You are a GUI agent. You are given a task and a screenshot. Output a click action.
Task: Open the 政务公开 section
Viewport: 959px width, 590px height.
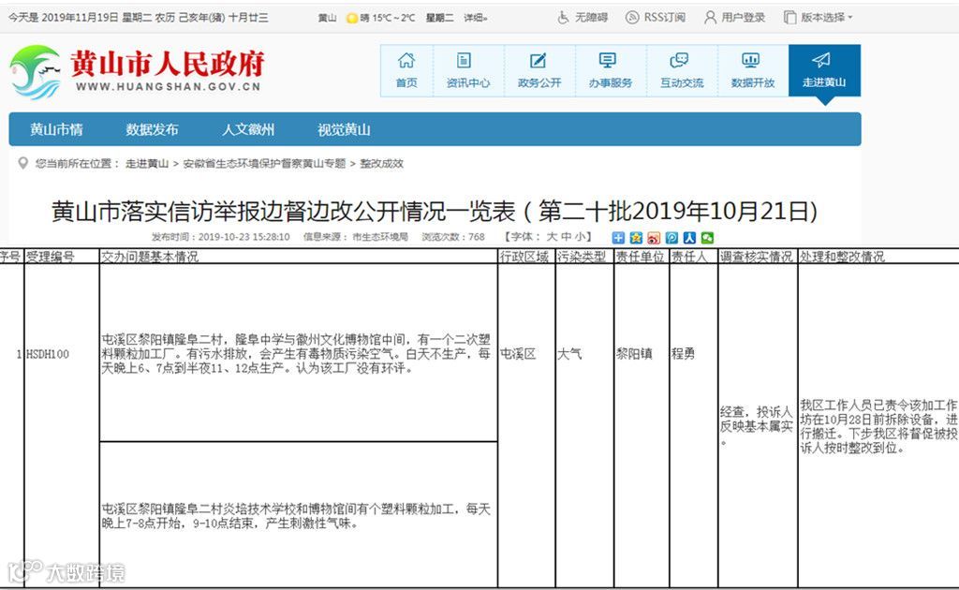coord(539,70)
